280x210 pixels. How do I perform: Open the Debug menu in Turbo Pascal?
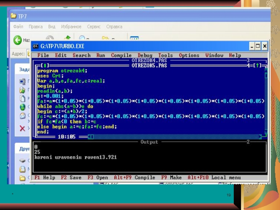click(x=145, y=55)
